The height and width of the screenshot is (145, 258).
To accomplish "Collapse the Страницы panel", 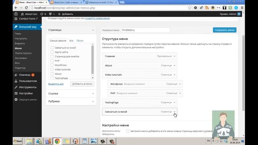I will tap(93, 30).
